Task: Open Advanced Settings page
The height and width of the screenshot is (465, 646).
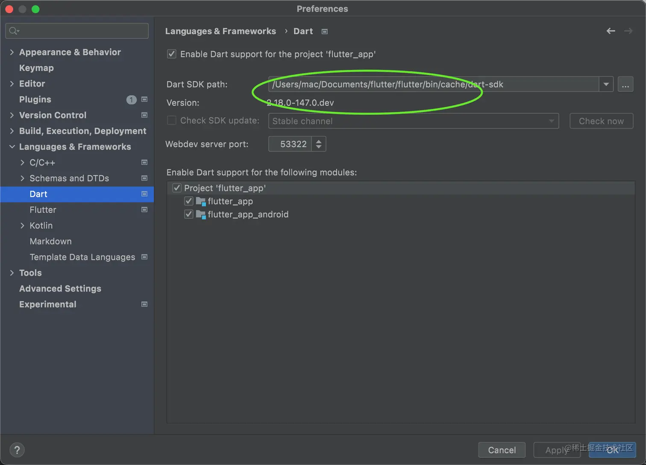Action: click(60, 289)
